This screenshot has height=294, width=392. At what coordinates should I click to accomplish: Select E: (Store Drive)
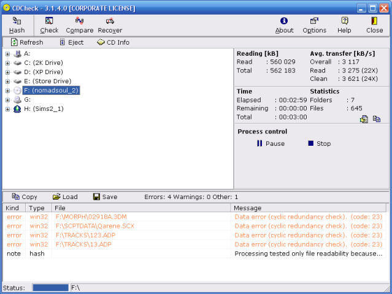[x=48, y=81]
